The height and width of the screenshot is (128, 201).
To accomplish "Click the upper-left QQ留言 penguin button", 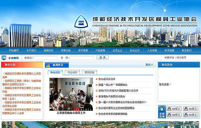I will 174,109.
